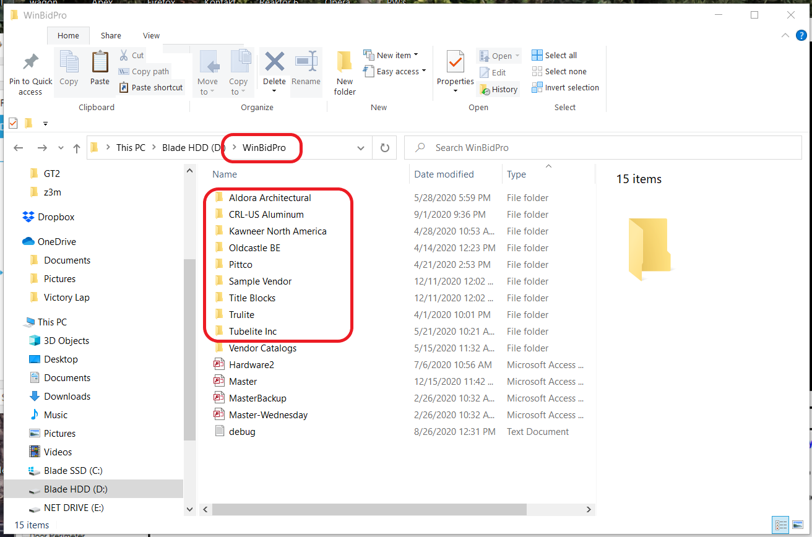Screen dimensions: 812x537
Task: Open the New item dropdown
Action: coord(391,55)
